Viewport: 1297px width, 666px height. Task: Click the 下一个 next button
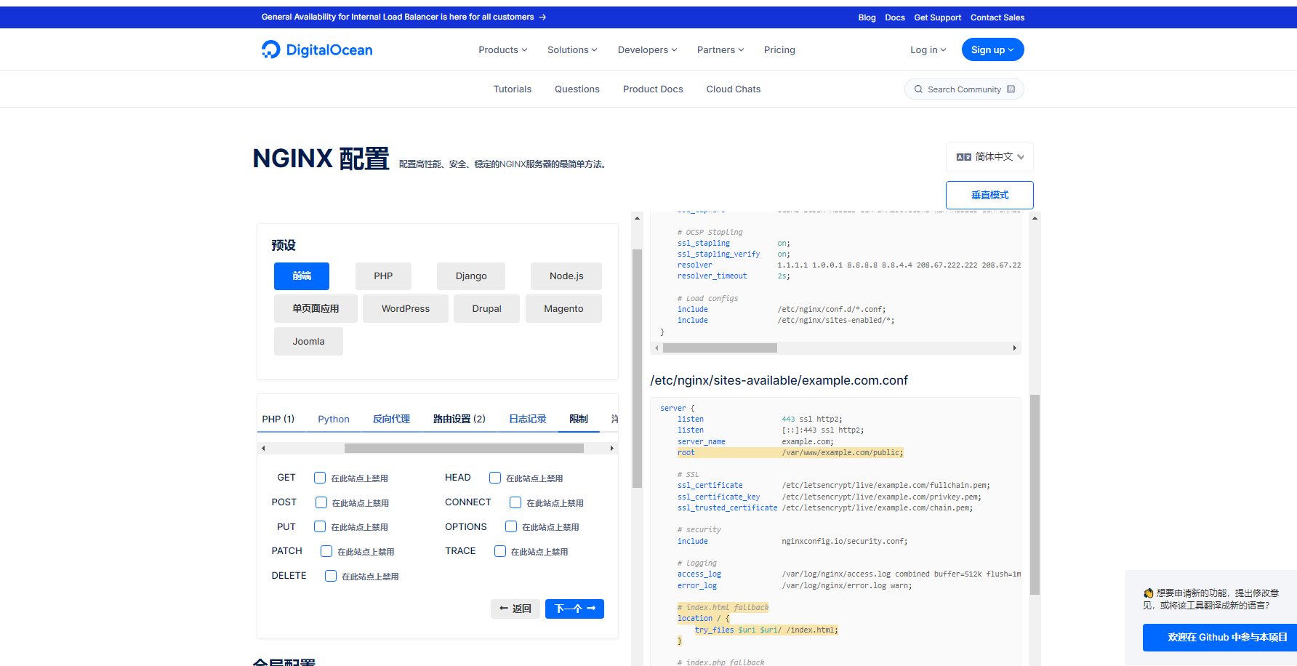pos(574,609)
